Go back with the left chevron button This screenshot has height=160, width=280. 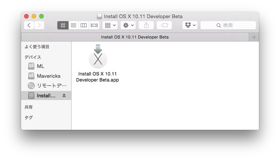pyautogui.click(x=29, y=25)
